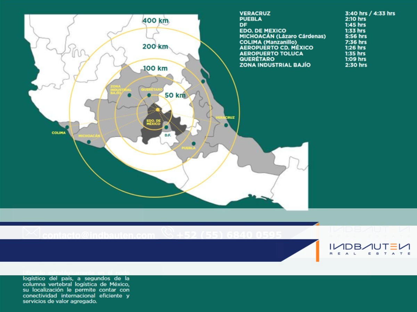This screenshot has width=417, height=312.
Task: Click the yellow center point of the rings
Action: point(157,110)
